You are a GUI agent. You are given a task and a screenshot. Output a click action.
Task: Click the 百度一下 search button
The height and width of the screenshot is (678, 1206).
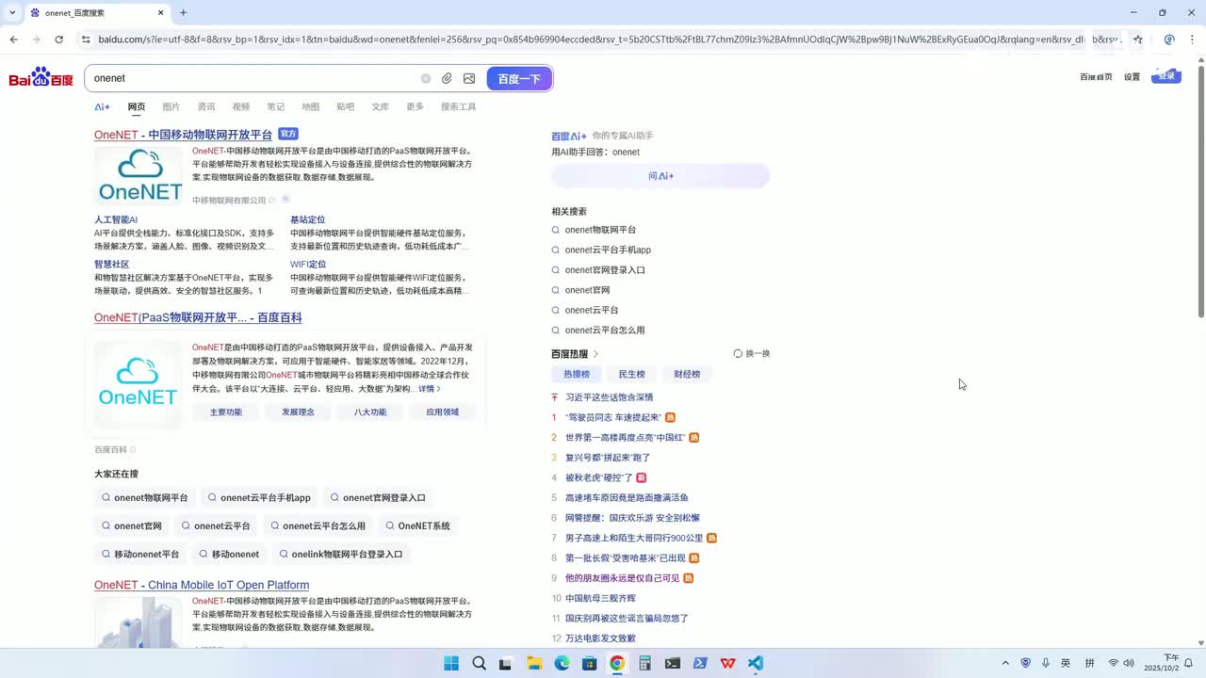click(x=519, y=79)
